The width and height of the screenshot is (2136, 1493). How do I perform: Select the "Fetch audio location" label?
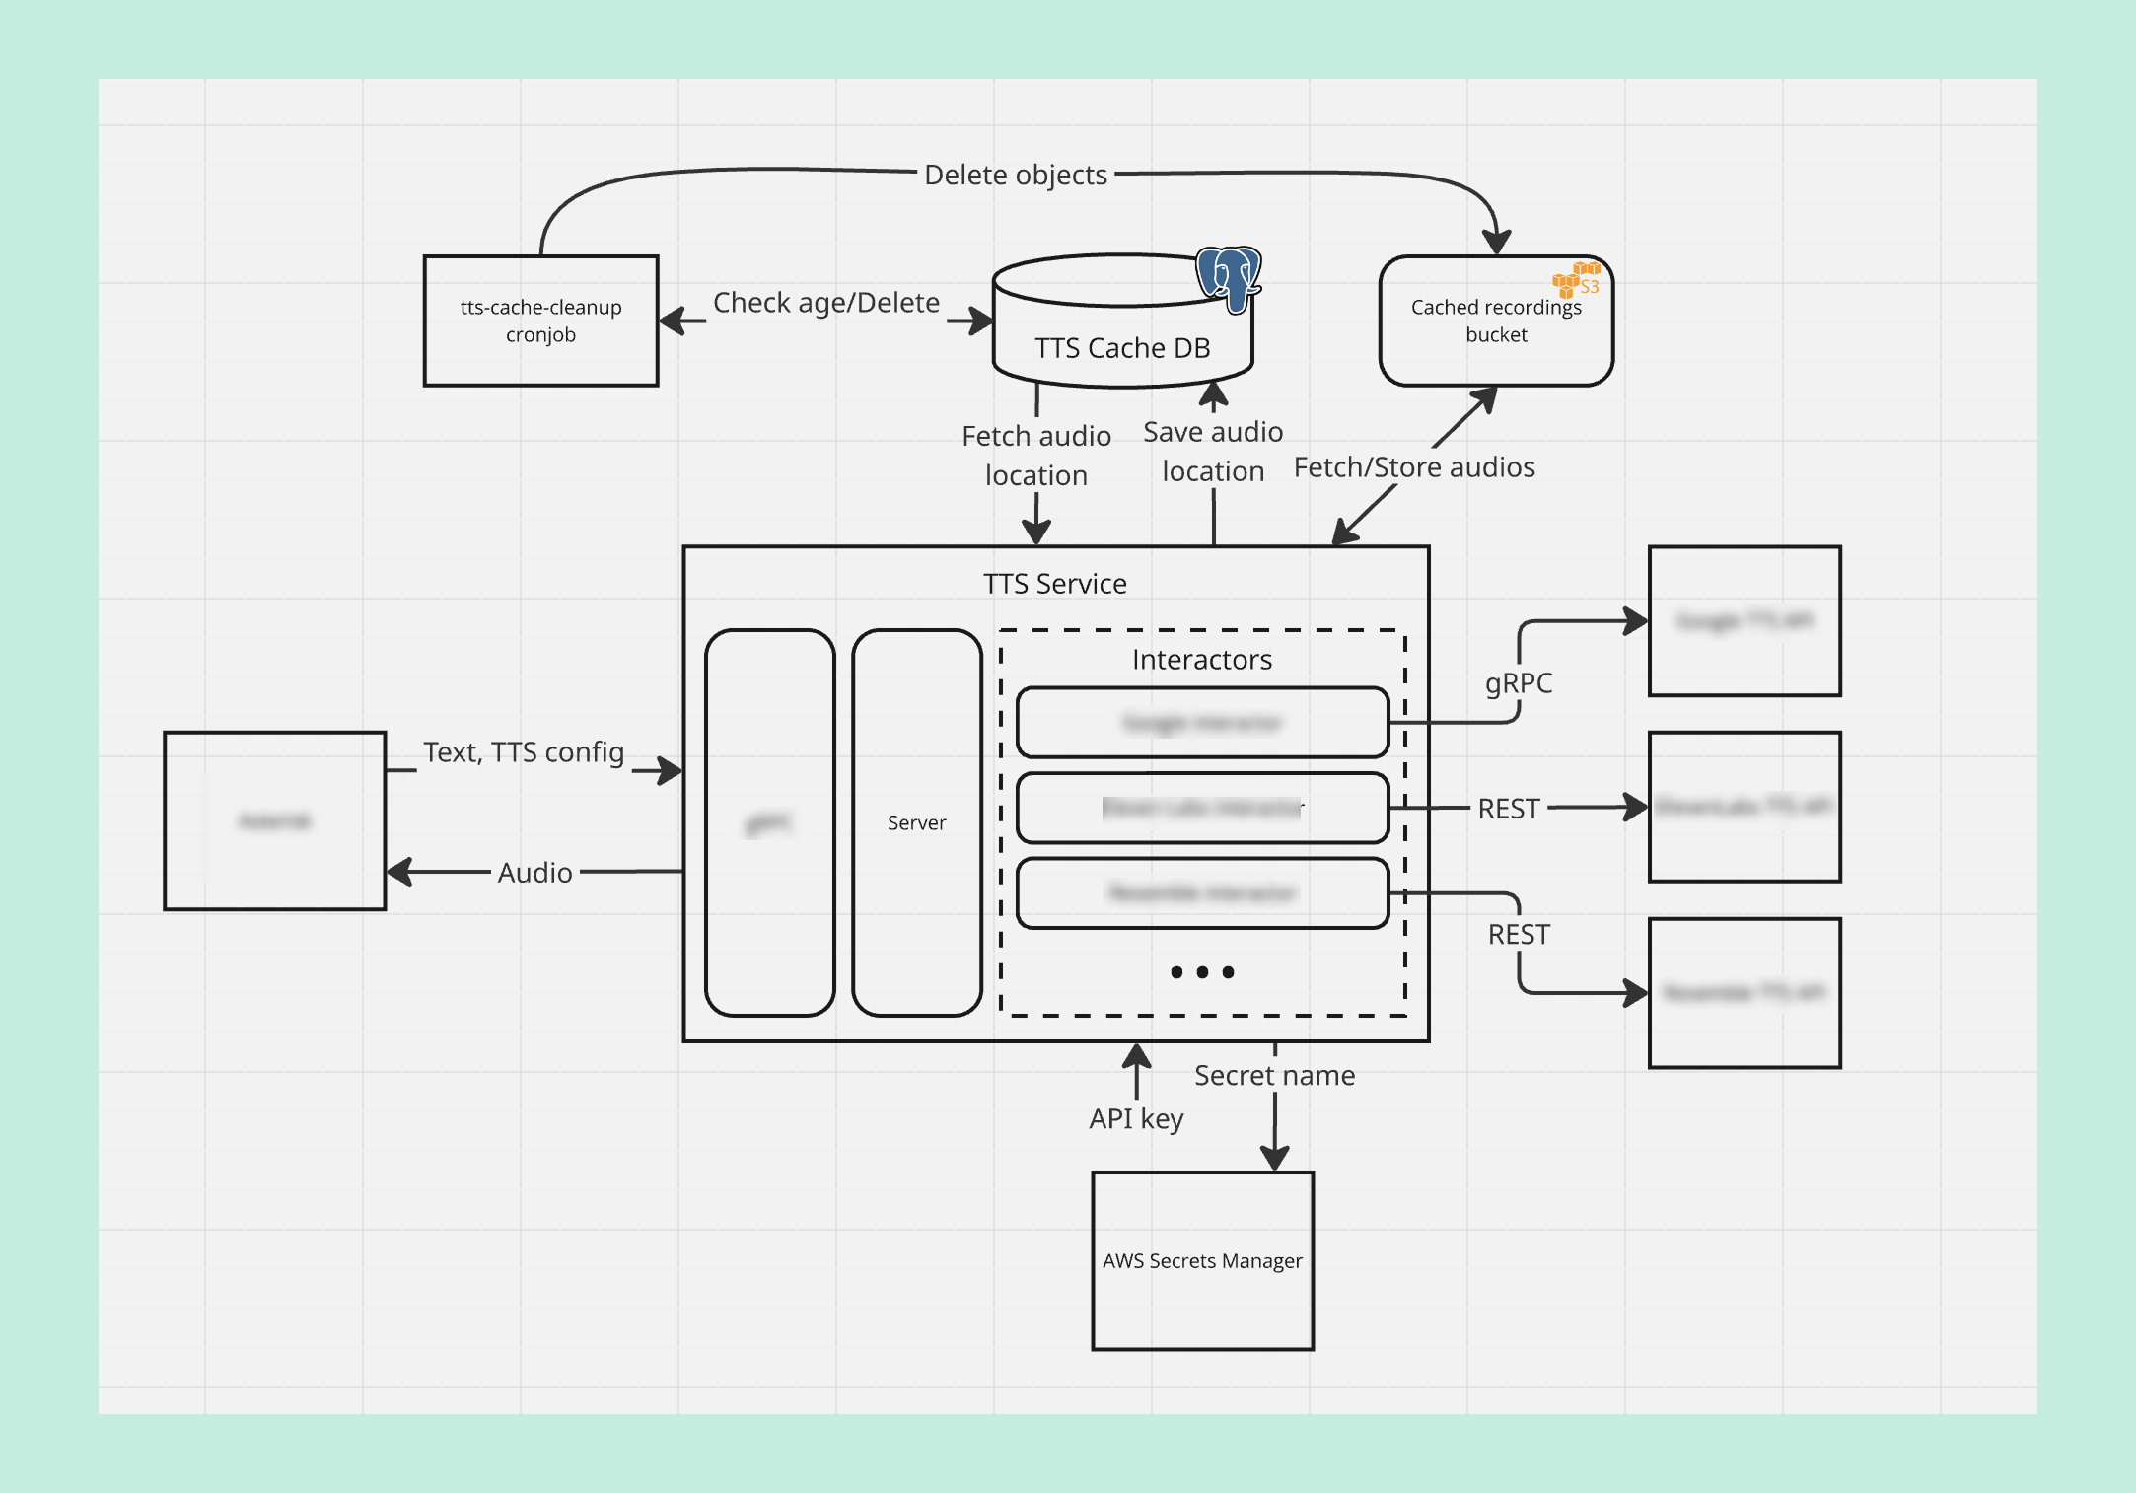click(1035, 455)
